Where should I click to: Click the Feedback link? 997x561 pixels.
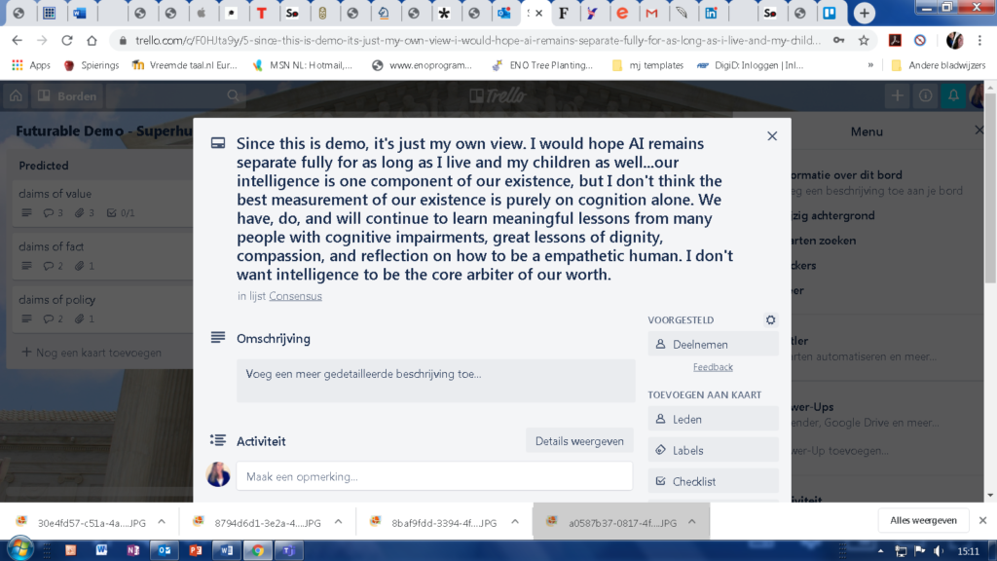coord(713,367)
